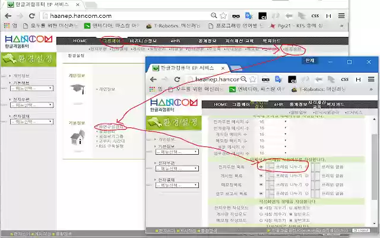This screenshot has height=238, width=380.
Task: Open 그룹웨어 menu in rear window's navigation bar
Action: (x=111, y=41)
